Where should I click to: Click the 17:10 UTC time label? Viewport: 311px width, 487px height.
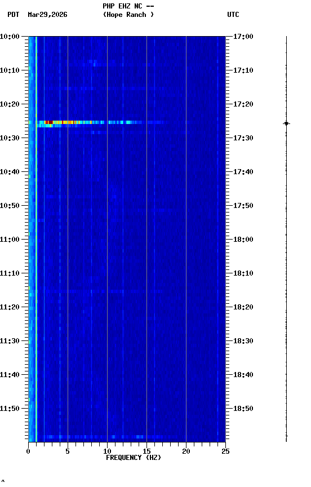point(243,70)
